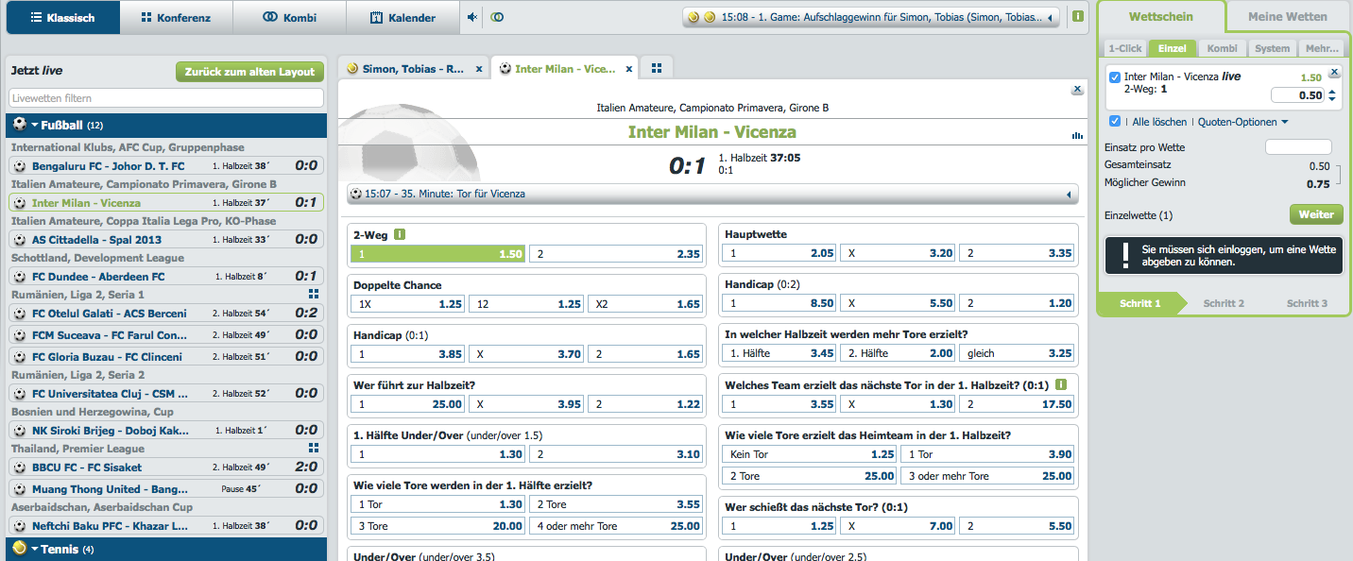Open the tab overview grid icon
The width and height of the screenshot is (1353, 561).
656,67
